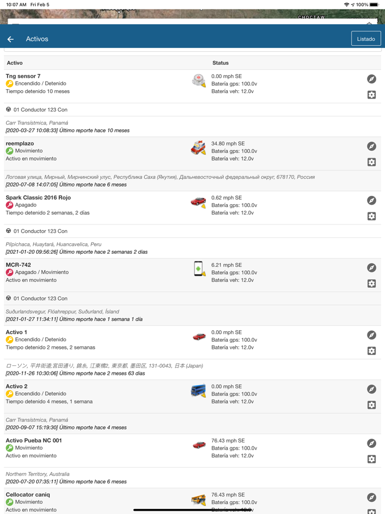The image size is (385, 514).
Task: Tap the Android phone icon for MCR-742
Action: click(199, 269)
